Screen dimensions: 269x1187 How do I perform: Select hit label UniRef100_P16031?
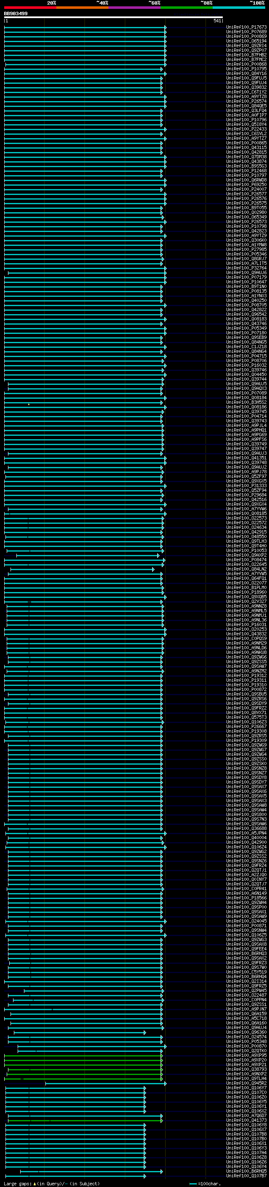[246, 624]
